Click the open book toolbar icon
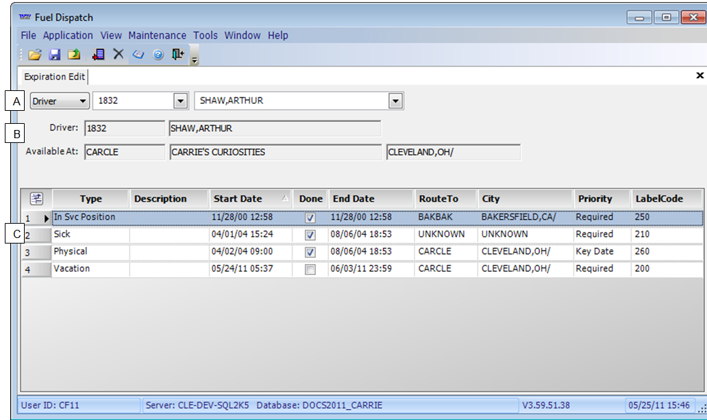This screenshot has width=707, height=420. point(138,55)
